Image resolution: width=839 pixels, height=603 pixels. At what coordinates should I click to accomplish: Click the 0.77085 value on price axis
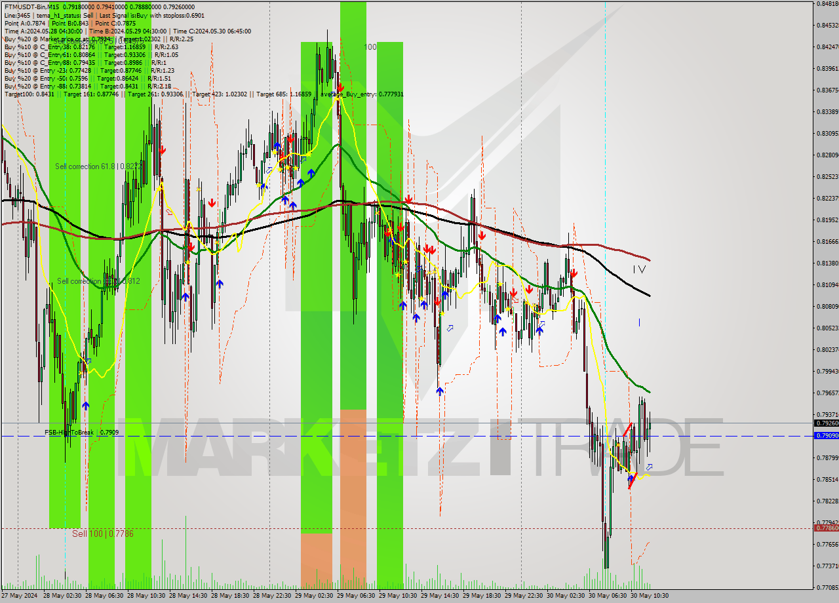click(827, 587)
